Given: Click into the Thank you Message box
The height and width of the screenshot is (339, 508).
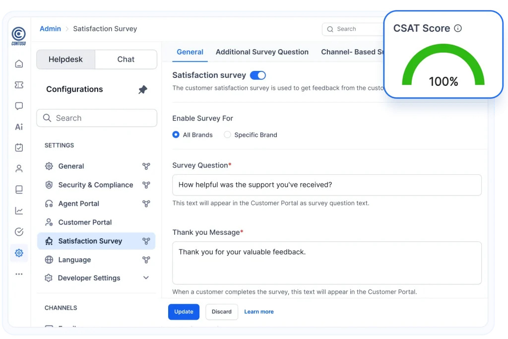Looking at the screenshot, I should (327, 263).
